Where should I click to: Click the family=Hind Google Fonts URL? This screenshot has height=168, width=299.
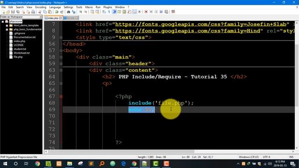pos(188,31)
